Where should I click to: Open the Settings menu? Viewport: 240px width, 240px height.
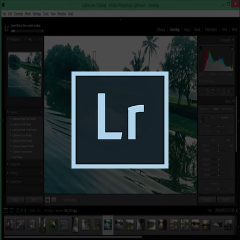point(37,14)
